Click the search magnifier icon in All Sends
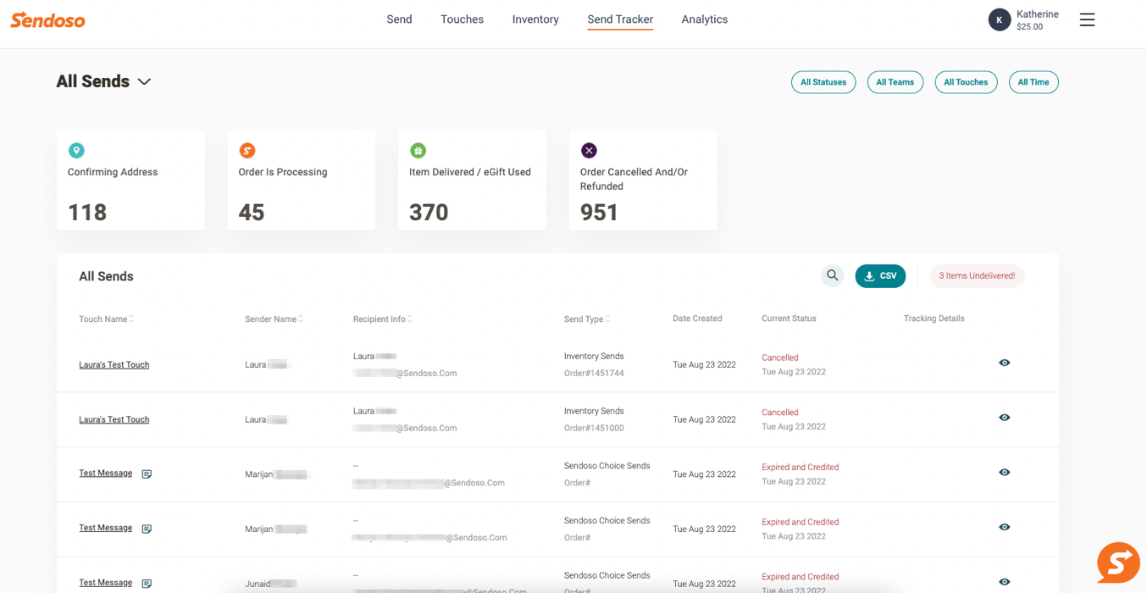Image resolution: width=1147 pixels, height=593 pixels. (x=832, y=275)
